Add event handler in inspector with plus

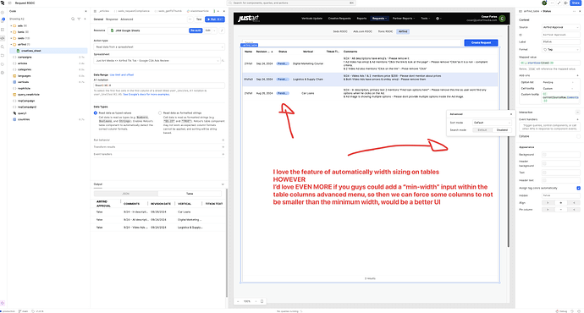click(578, 119)
